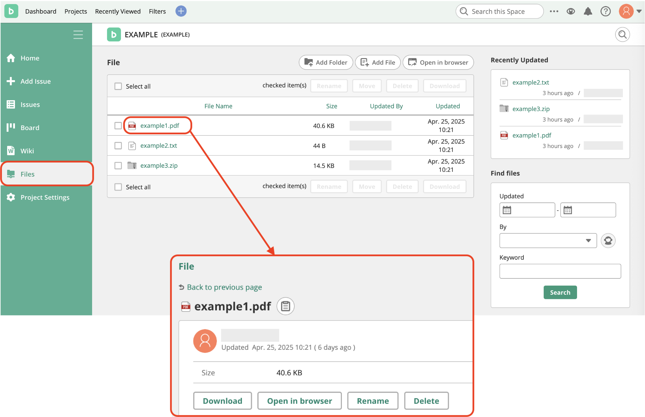Viewport: 645px width, 417px height.
Task: Click the Backlog logo in top bar
Action: point(11,11)
